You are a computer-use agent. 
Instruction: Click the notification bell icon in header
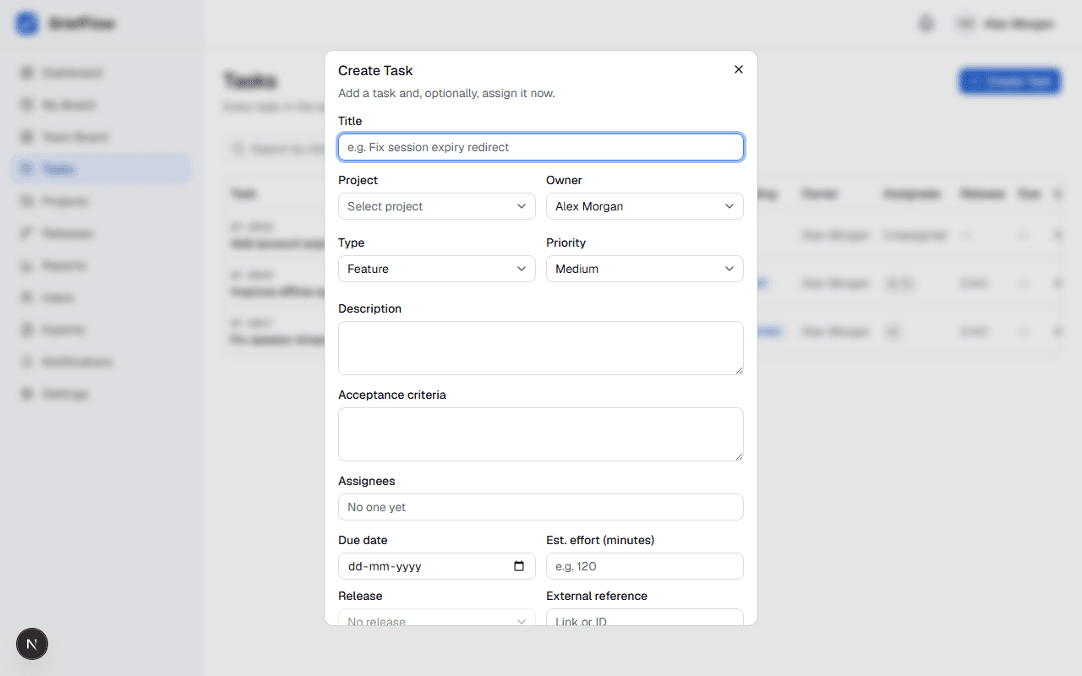926,24
